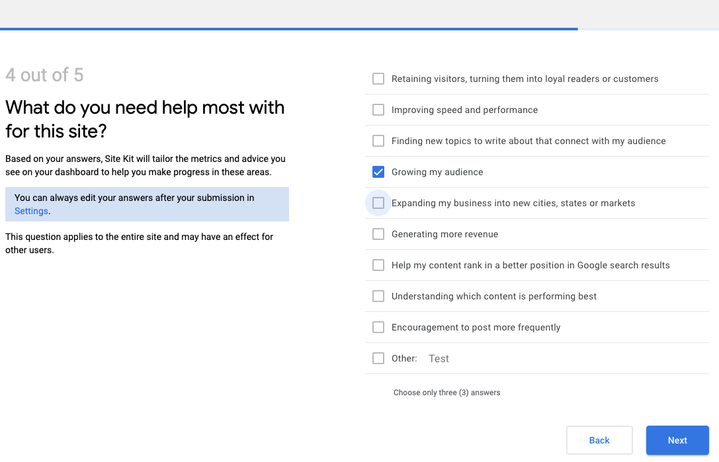This screenshot has height=462, width=719.
Task: Check 'Finding new topics to write about' checkbox
Action: point(378,141)
